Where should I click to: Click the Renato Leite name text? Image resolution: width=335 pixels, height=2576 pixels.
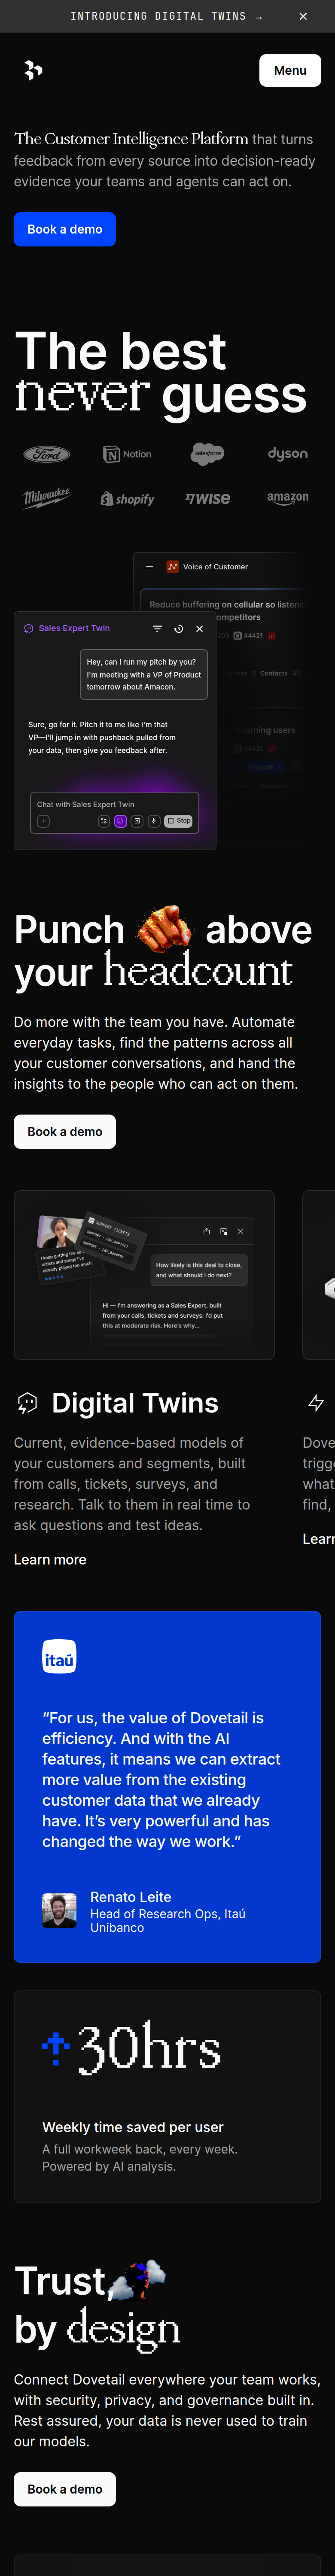pyautogui.click(x=131, y=1896)
